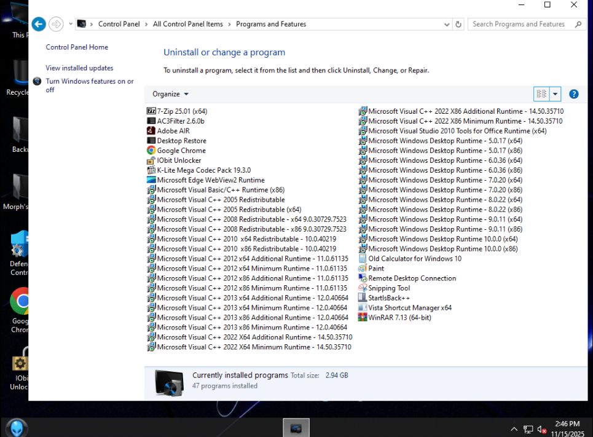Select the WinRAR 7.13 icon
The width and height of the screenshot is (593, 437).
point(363,318)
